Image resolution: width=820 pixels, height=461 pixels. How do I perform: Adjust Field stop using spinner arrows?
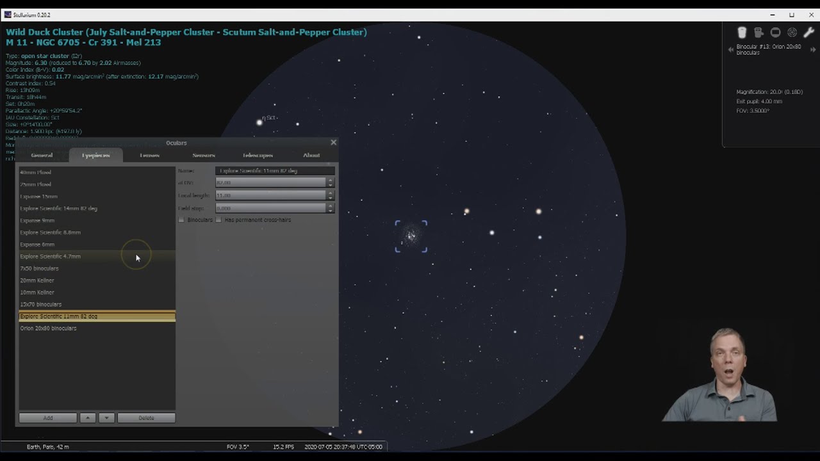click(x=331, y=208)
